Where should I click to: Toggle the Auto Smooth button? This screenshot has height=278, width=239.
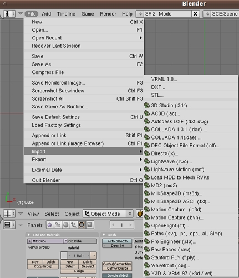[x=117, y=241]
